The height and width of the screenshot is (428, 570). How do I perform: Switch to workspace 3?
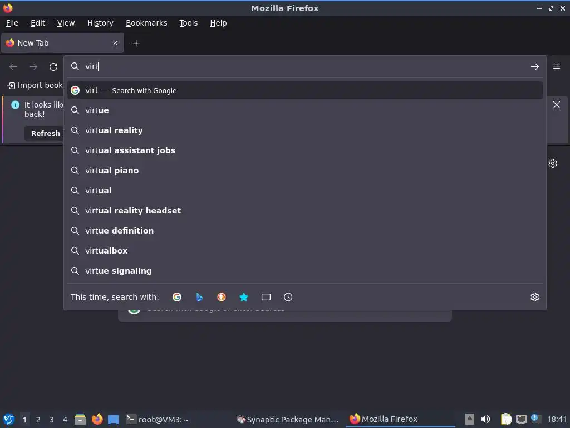[x=52, y=420]
